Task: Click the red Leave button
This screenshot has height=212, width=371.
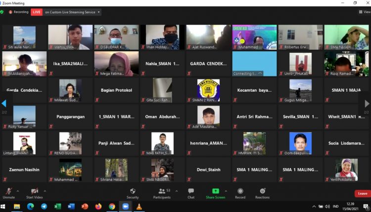Action: pos(363,193)
